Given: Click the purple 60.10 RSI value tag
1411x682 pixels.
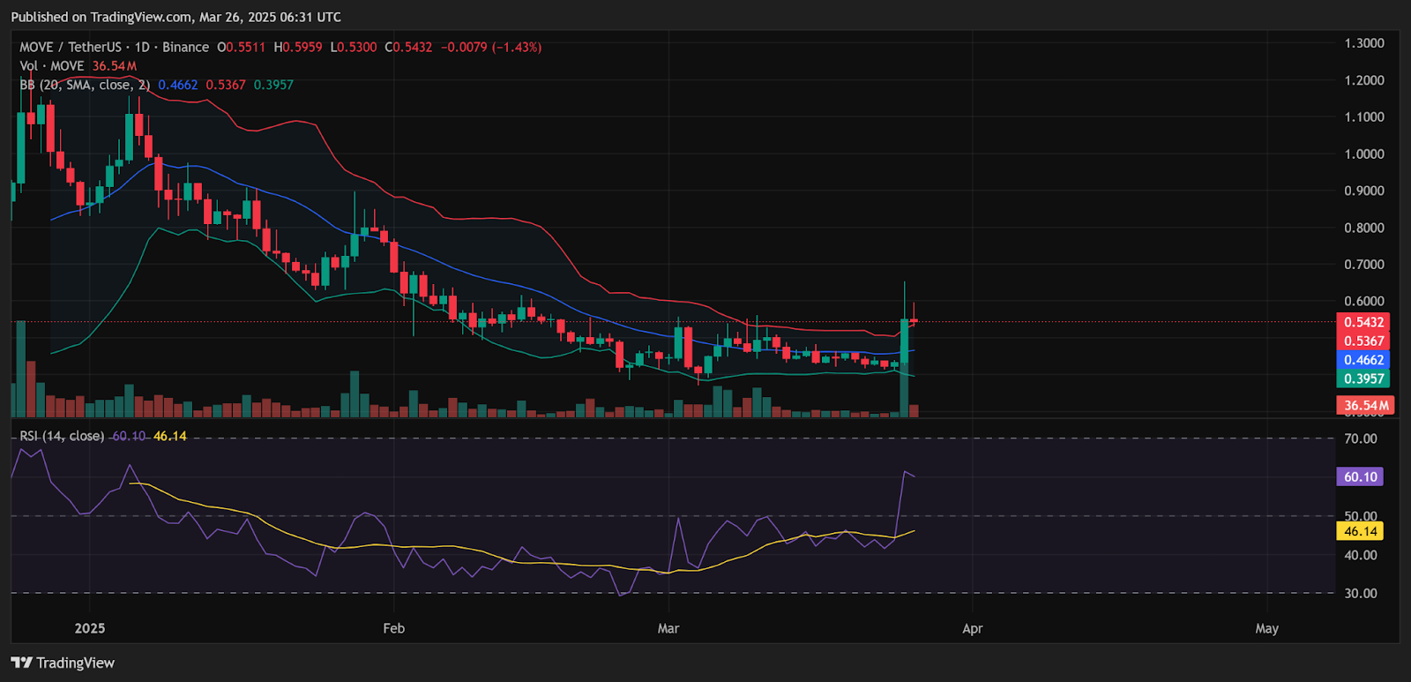Looking at the screenshot, I should [x=1360, y=476].
